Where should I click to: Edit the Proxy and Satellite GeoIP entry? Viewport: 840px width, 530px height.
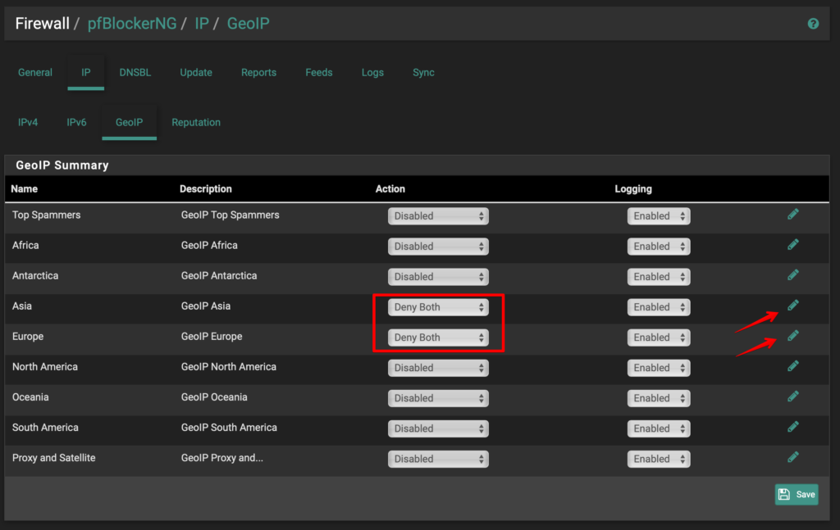tap(793, 457)
